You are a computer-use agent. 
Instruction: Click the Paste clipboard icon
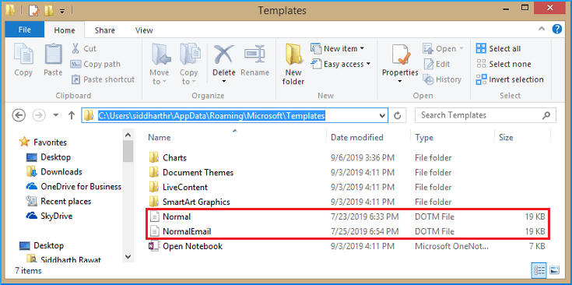(x=53, y=55)
